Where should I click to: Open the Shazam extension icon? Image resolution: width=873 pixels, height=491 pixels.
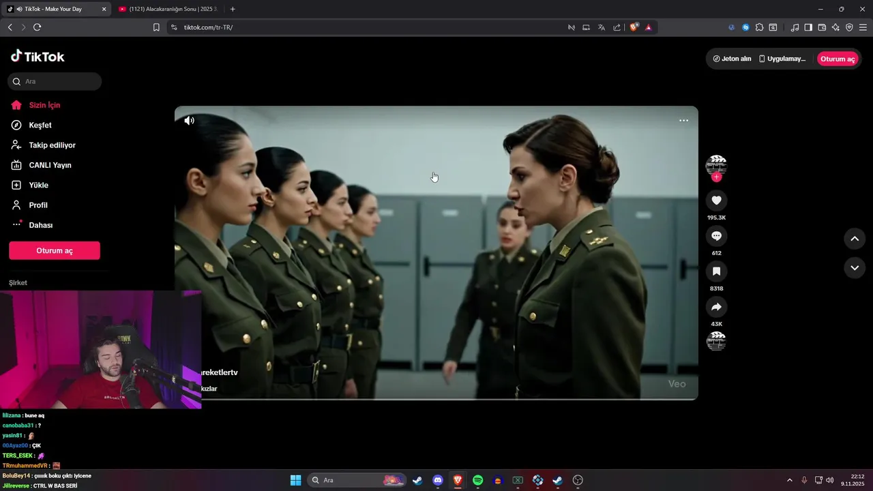click(745, 27)
